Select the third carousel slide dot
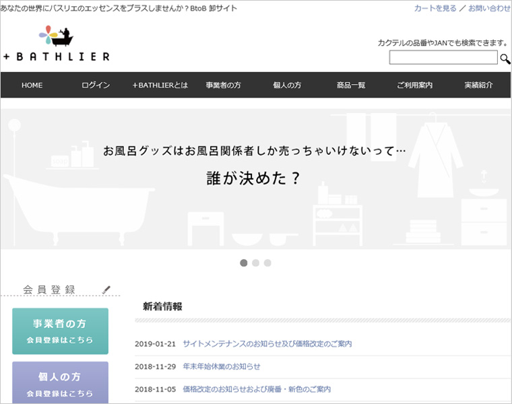 pos(267,263)
